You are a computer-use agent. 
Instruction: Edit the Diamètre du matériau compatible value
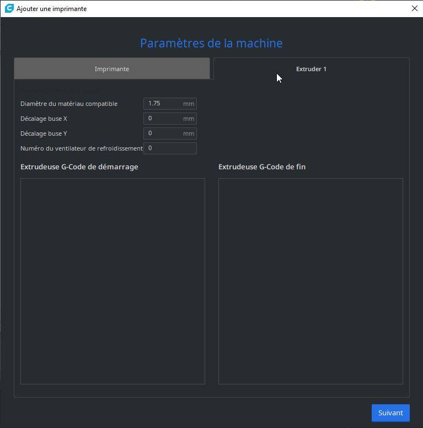click(170, 104)
